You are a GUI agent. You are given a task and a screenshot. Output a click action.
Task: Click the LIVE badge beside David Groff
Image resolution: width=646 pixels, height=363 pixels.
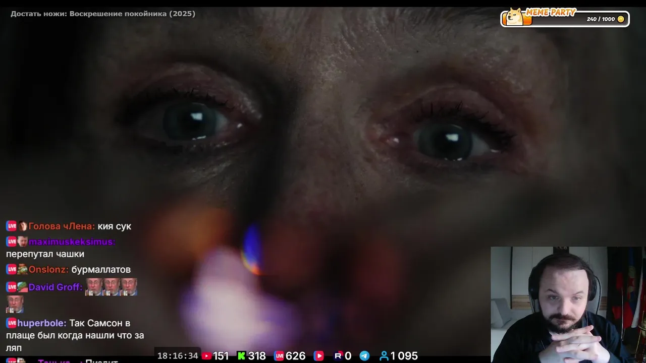pos(11,287)
